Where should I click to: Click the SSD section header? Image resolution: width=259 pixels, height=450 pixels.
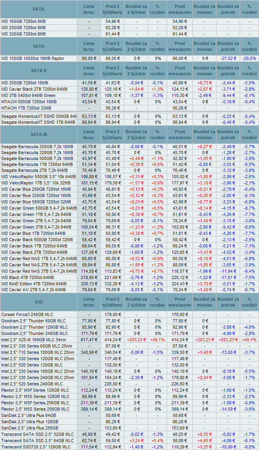[x=39, y=302]
